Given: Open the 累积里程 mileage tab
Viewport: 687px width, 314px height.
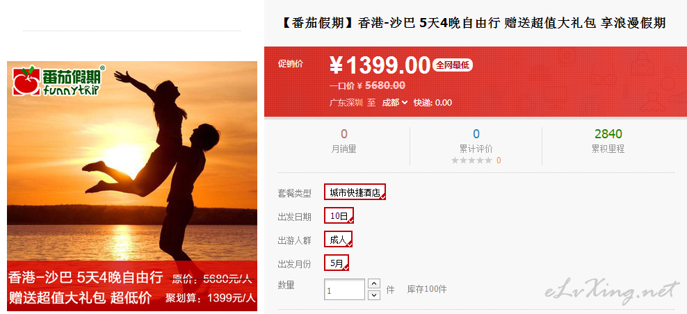Looking at the screenshot, I should pos(608,141).
